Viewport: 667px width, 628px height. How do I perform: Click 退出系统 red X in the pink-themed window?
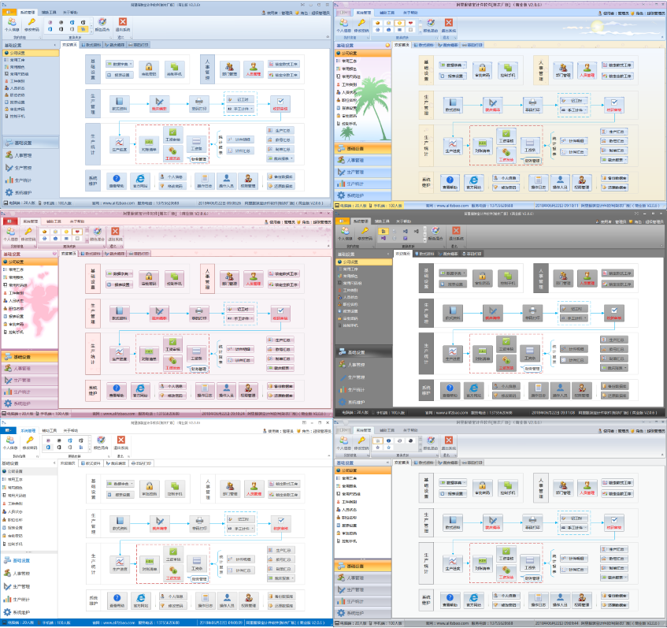114,232
